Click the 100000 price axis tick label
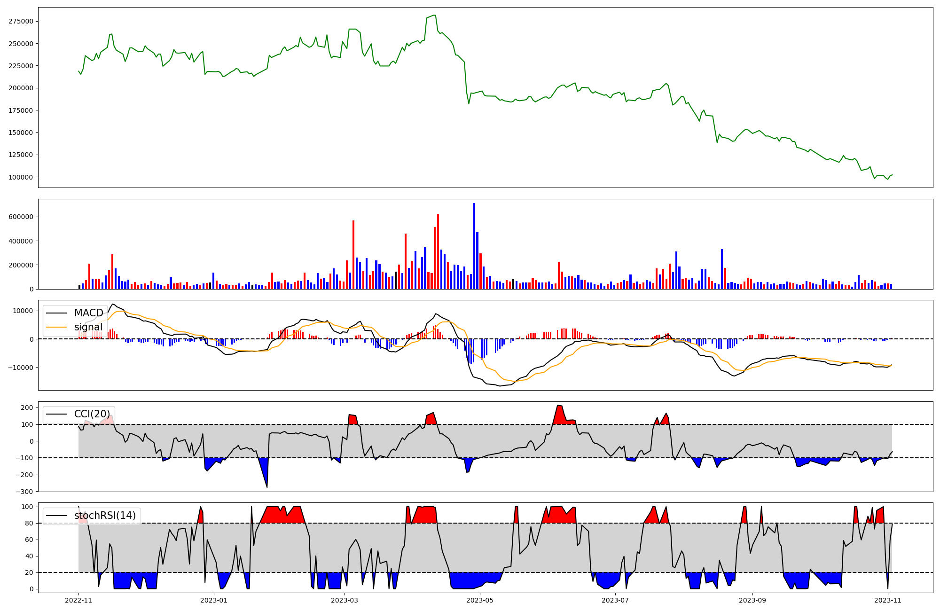Screen dimensions: 940x611 [x=21, y=177]
